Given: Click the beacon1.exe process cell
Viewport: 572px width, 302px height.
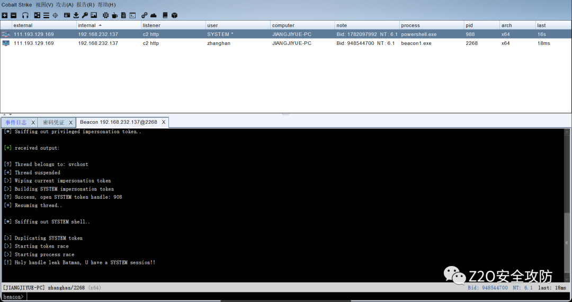Looking at the screenshot, I should click(431, 43).
